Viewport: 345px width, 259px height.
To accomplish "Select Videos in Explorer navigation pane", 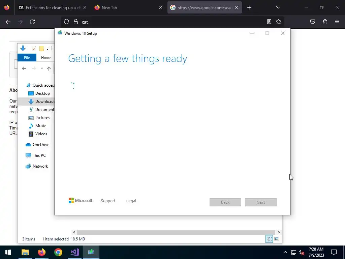I will (38, 134).
